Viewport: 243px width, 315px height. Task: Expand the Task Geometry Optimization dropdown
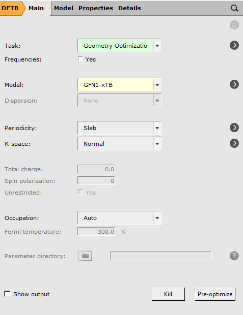120,46
